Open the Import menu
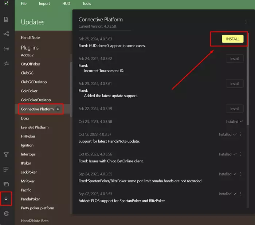Image resolution: width=255 pixels, height=225 pixels. 44,3
